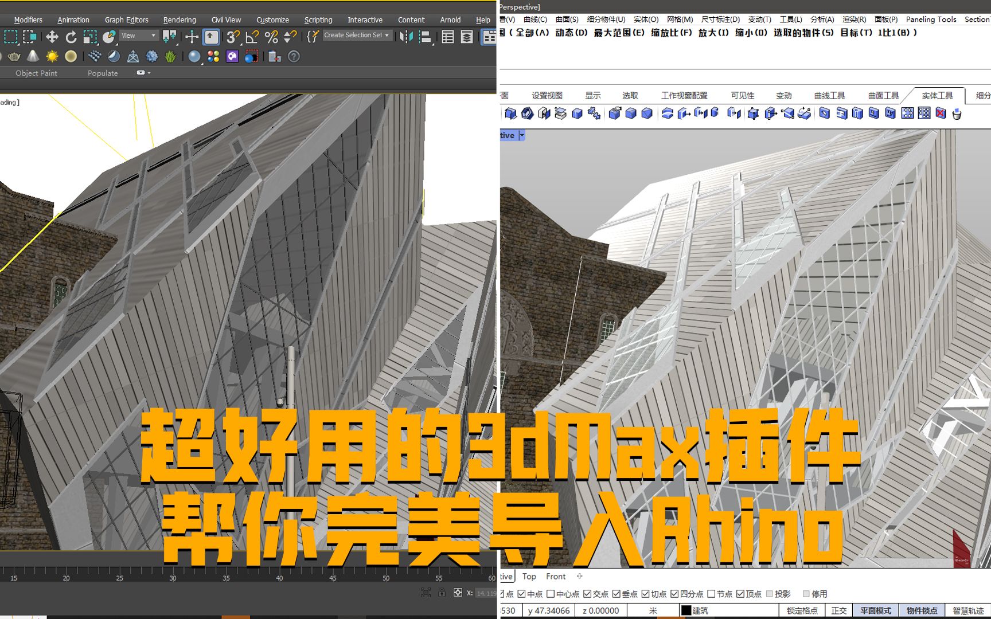Switch to the Front viewport tab
The image size is (991, 619).
click(556, 577)
